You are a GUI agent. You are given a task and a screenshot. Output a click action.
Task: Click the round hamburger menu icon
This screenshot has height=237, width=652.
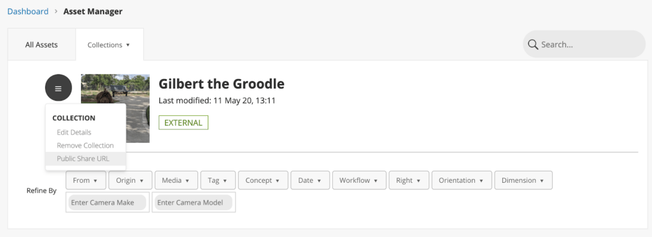coord(58,88)
